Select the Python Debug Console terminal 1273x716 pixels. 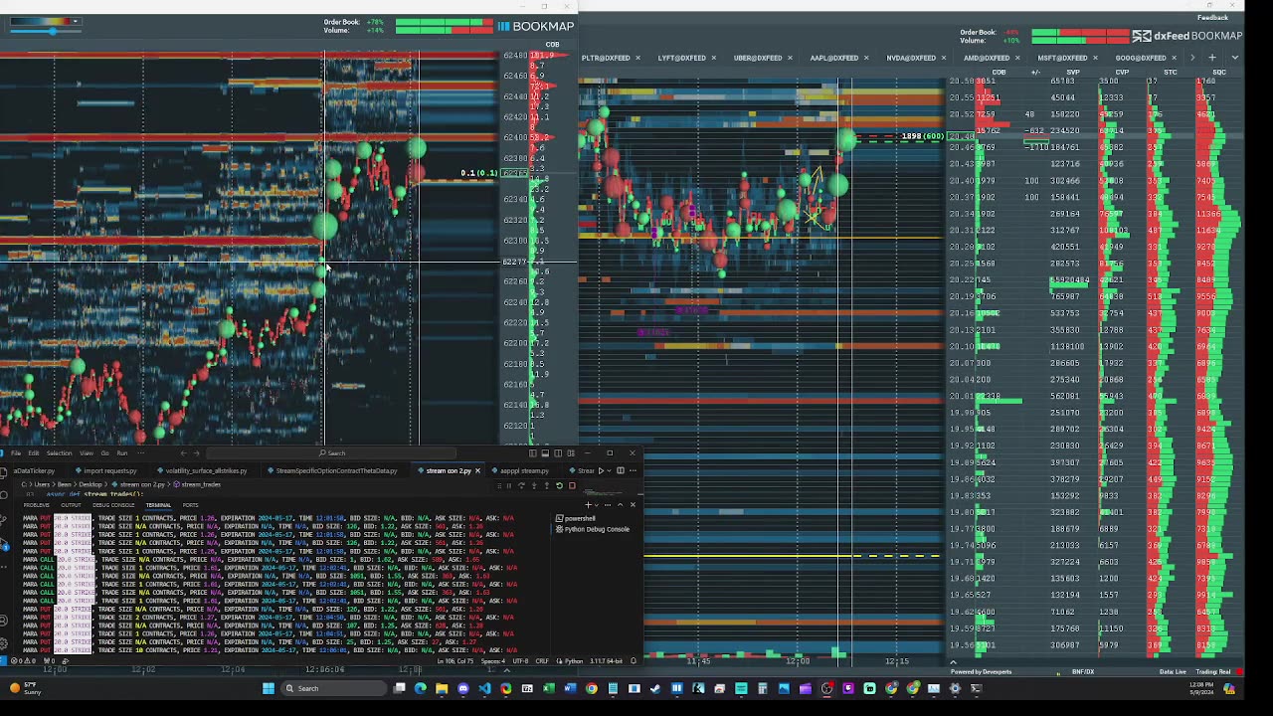click(x=593, y=529)
